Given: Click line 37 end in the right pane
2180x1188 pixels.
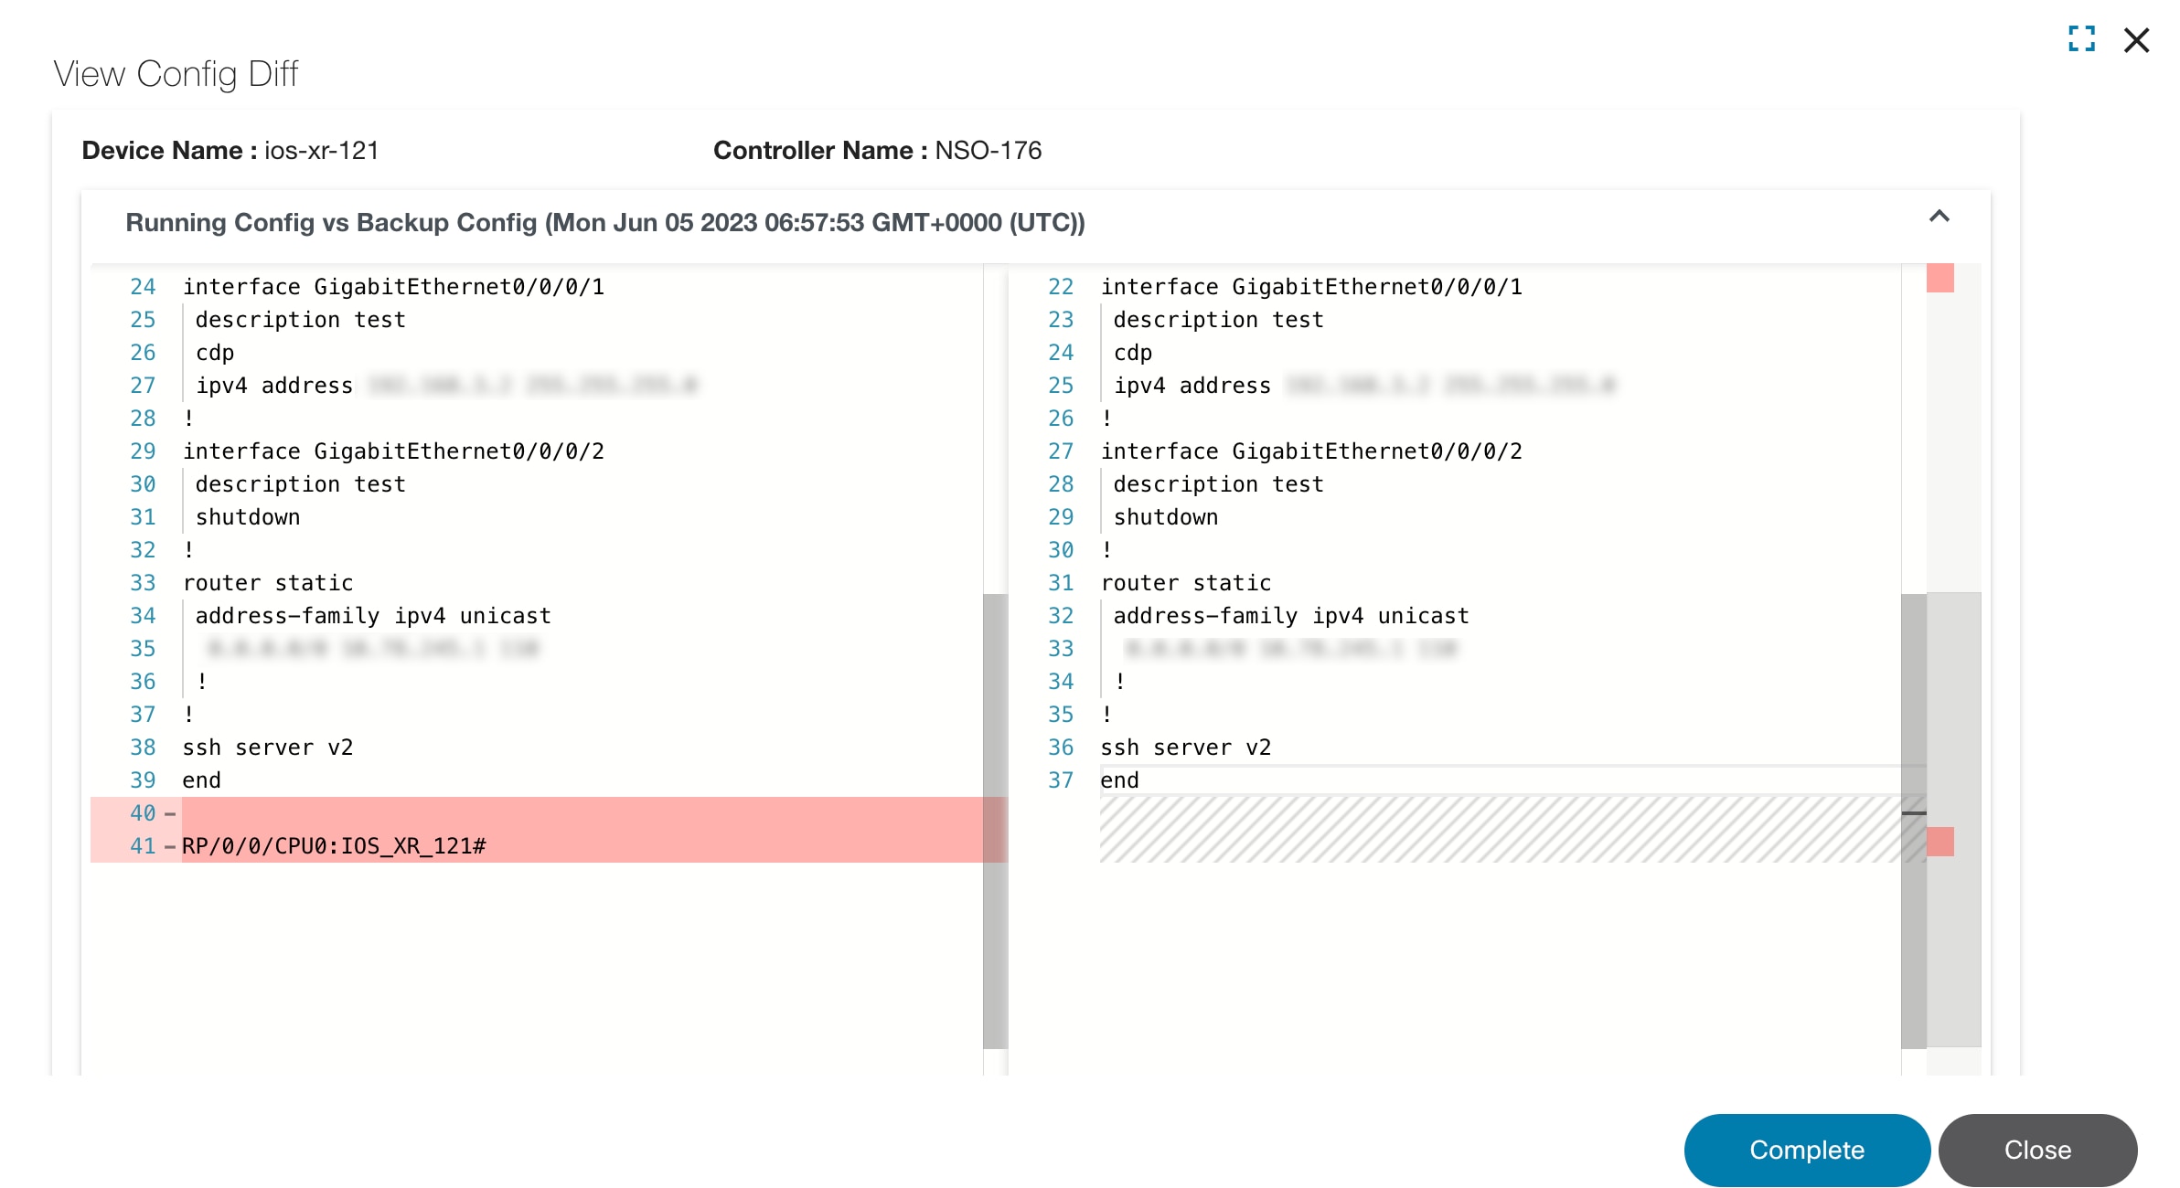Looking at the screenshot, I should [1119, 780].
